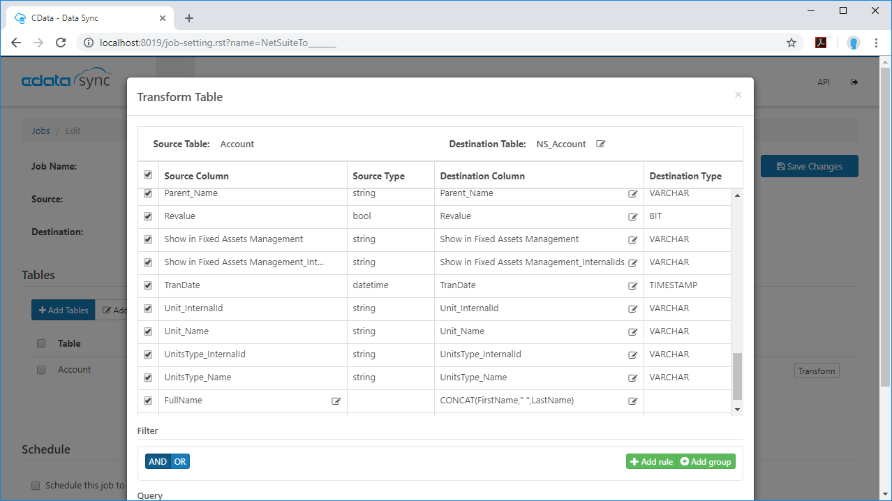The height and width of the screenshot is (501, 892).
Task: Toggle the select-all columns header checkbox
Action: (x=148, y=175)
